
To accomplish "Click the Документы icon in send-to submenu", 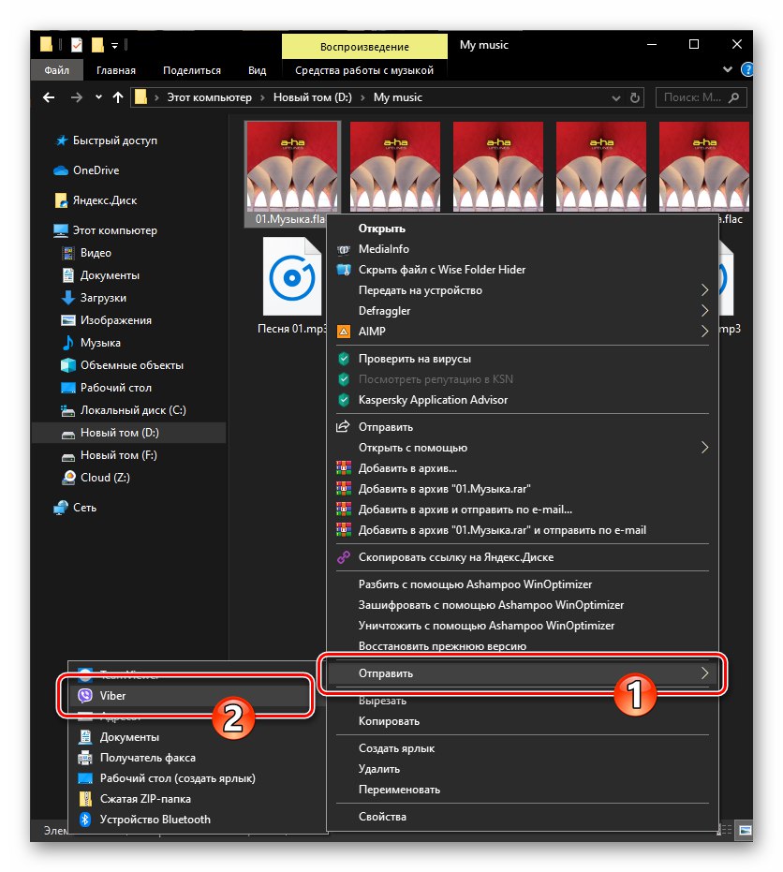I will [85, 737].
